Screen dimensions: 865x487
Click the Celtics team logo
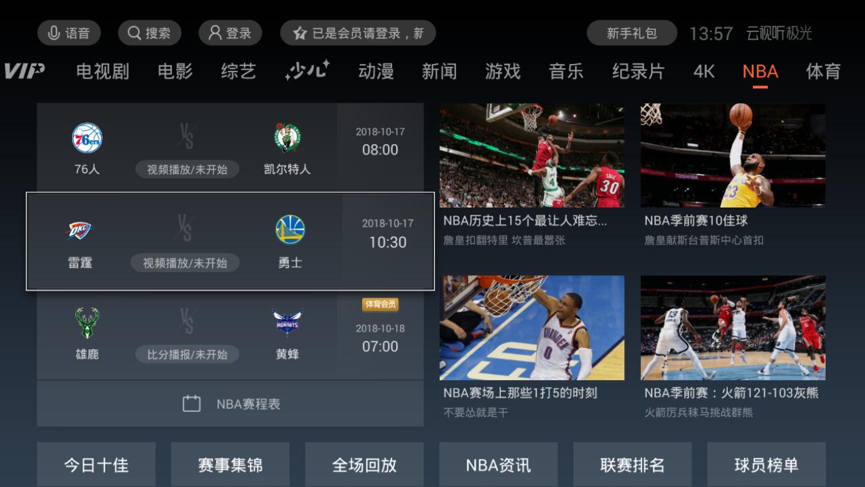pos(287,138)
